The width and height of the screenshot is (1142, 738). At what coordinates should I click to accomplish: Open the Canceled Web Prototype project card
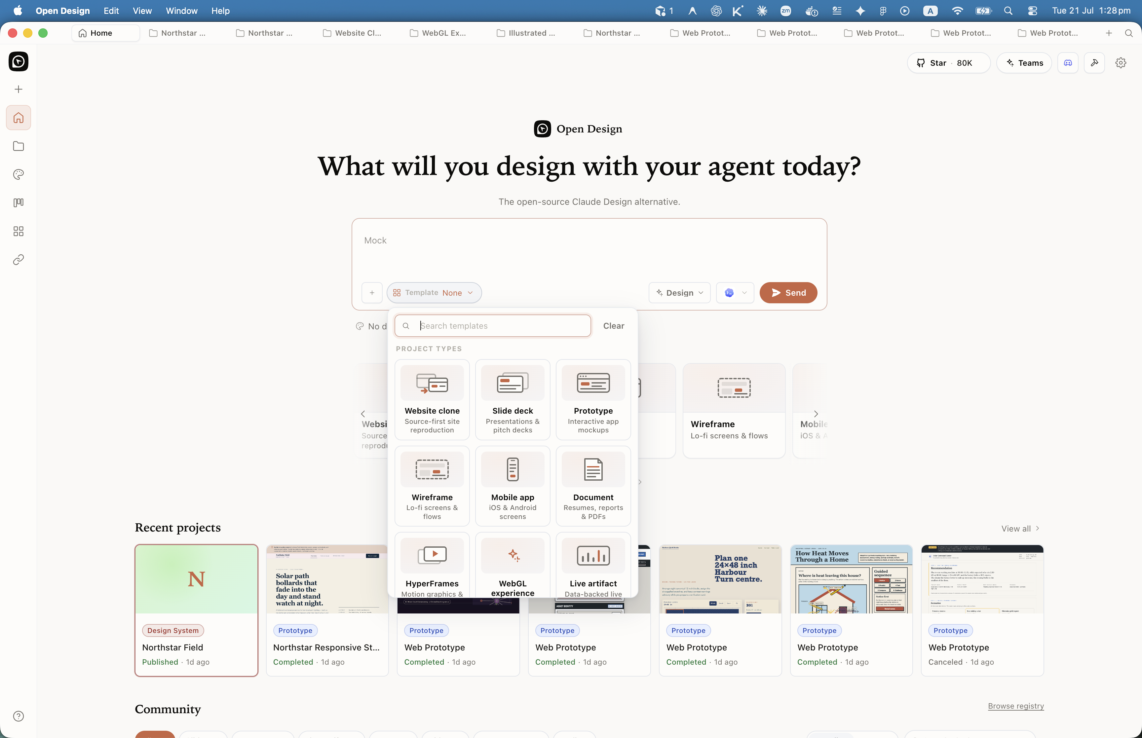[982, 610]
